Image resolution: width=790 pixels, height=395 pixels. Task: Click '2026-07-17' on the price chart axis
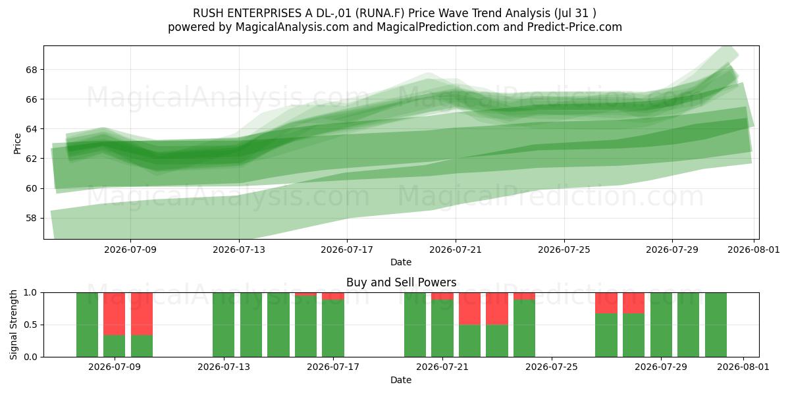[347, 250]
